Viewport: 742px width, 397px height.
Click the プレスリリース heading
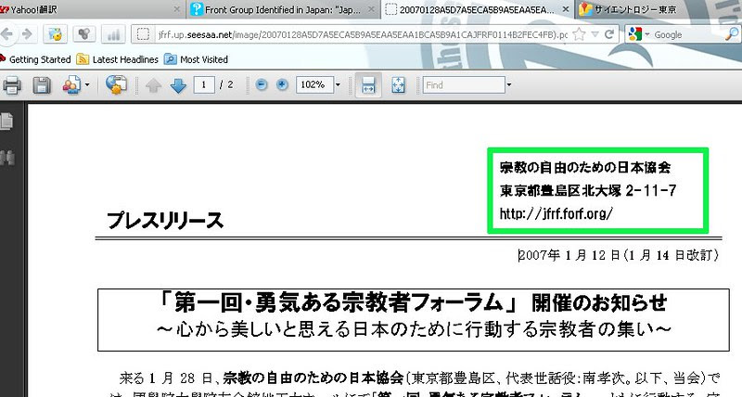pyautogui.click(x=165, y=221)
